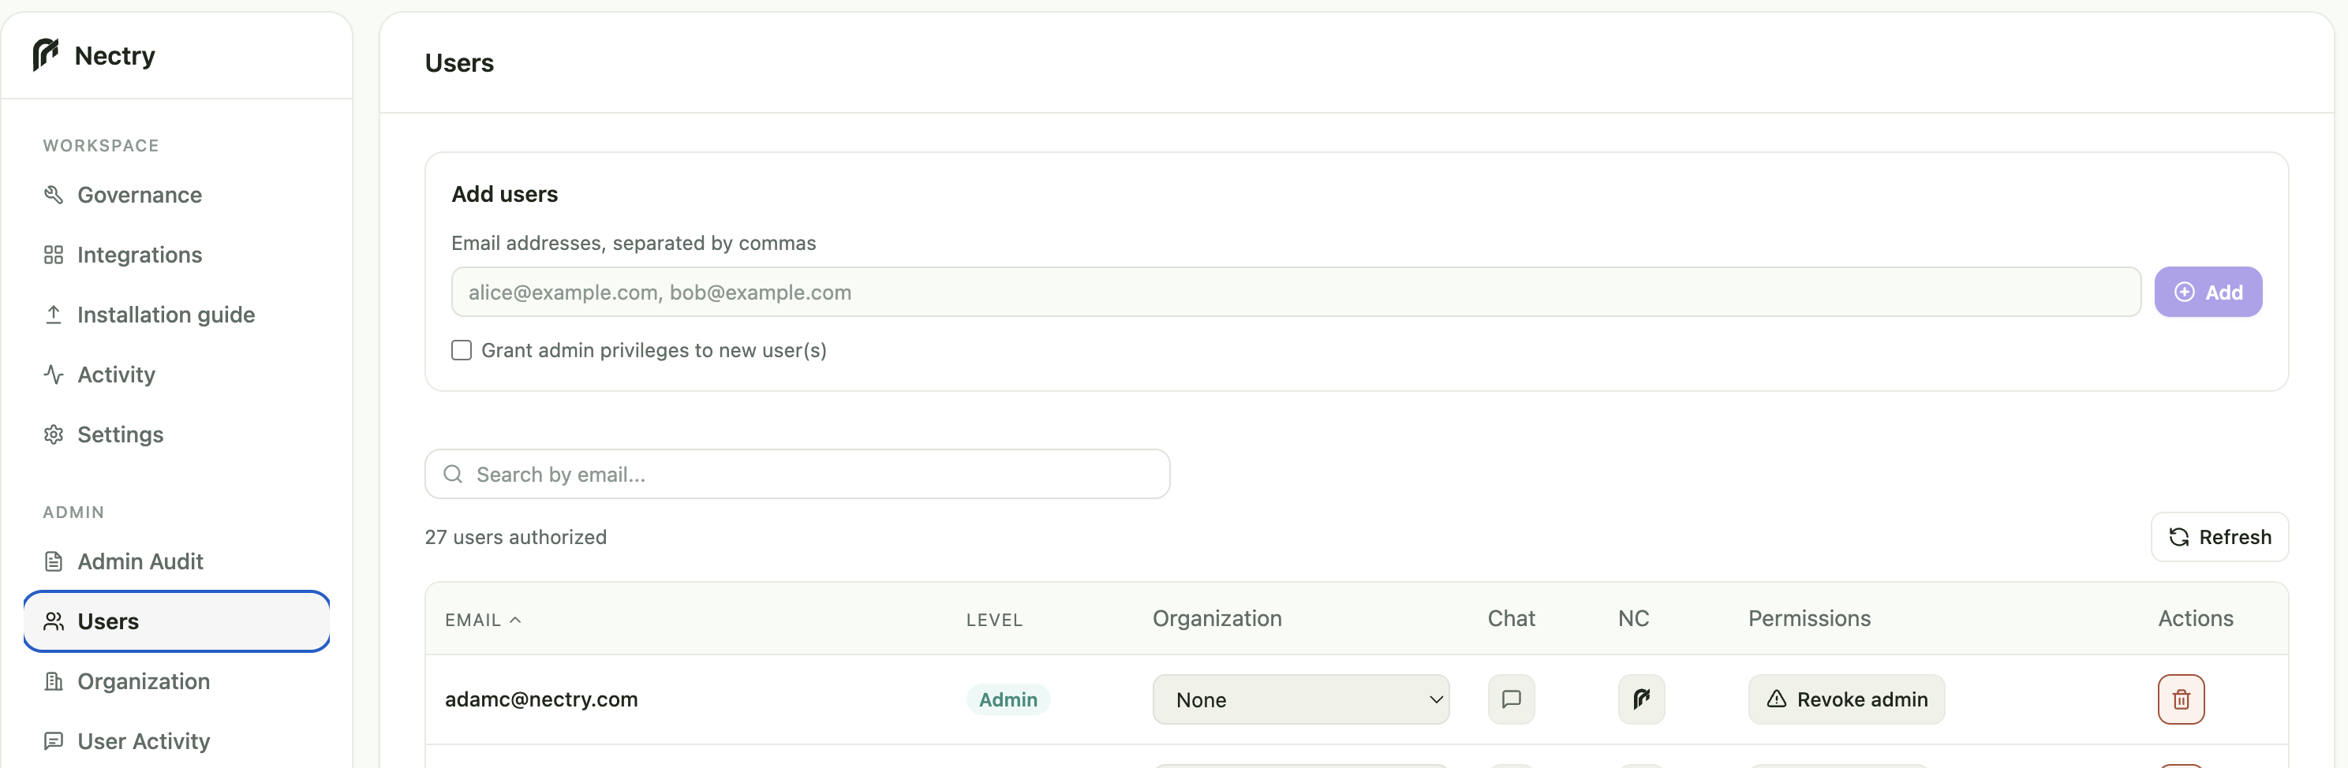The width and height of the screenshot is (2348, 768).
Task: Focus the email addresses input field
Action: click(x=1296, y=293)
